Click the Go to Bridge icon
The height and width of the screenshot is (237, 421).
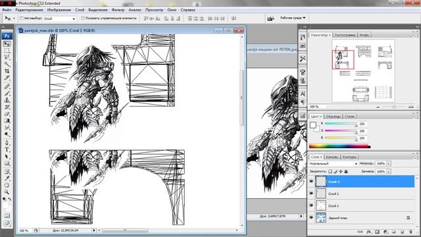click(x=270, y=18)
